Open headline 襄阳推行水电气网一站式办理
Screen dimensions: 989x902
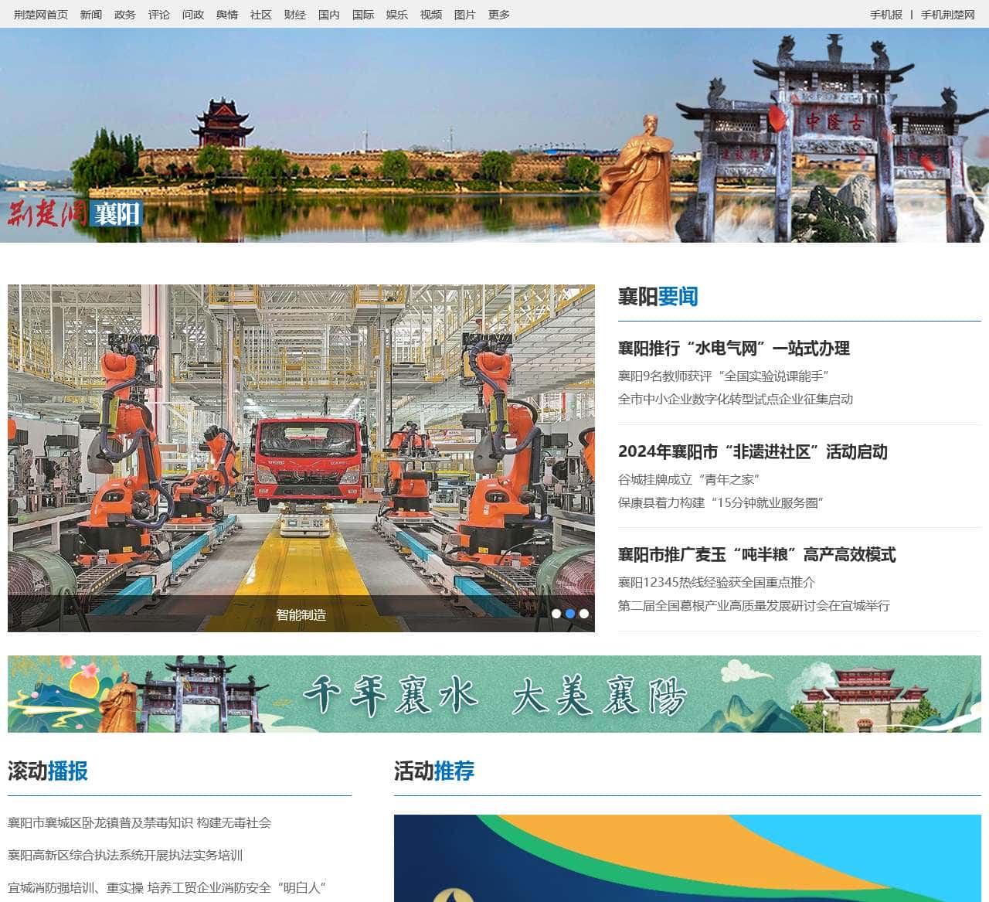click(732, 349)
